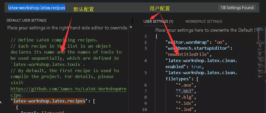Screen dimensions: 266x113
Task: Switch to the WORKSPACE SETTINGS tab
Action: click(x=204, y=21)
